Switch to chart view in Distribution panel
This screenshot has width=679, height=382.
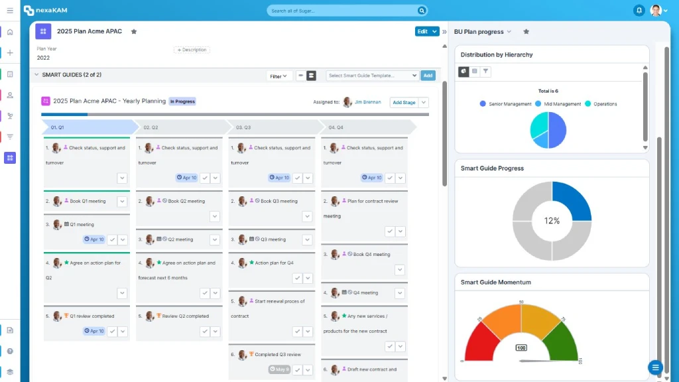click(463, 72)
